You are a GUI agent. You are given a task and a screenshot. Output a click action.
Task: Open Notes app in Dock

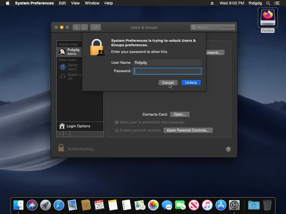[x=113, y=205]
